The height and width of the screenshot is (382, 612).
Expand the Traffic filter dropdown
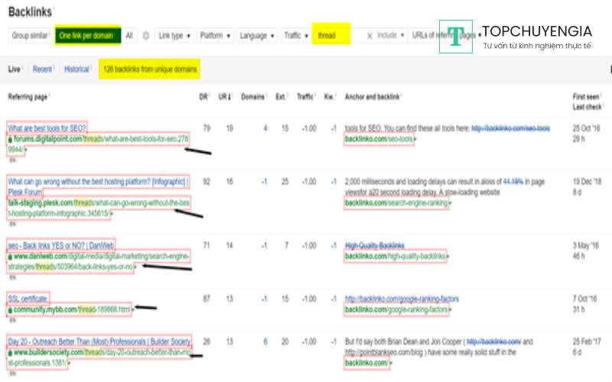coord(295,36)
